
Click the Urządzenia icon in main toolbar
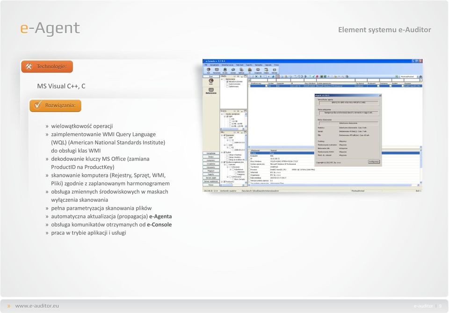coord(258,70)
